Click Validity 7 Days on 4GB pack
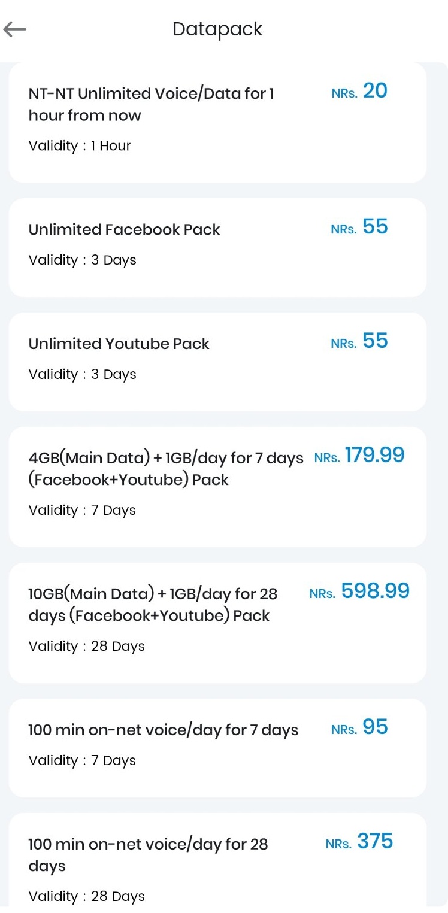 [x=82, y=510]
